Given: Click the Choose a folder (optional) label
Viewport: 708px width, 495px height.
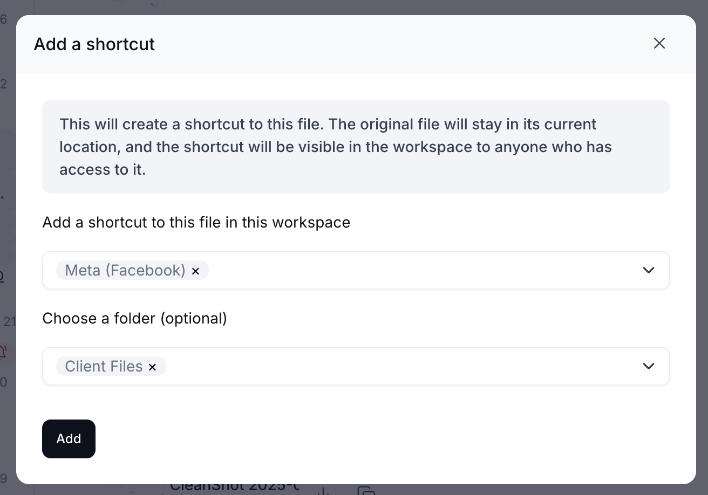Looking at the screenshot, I should click(x=135, y=319).
